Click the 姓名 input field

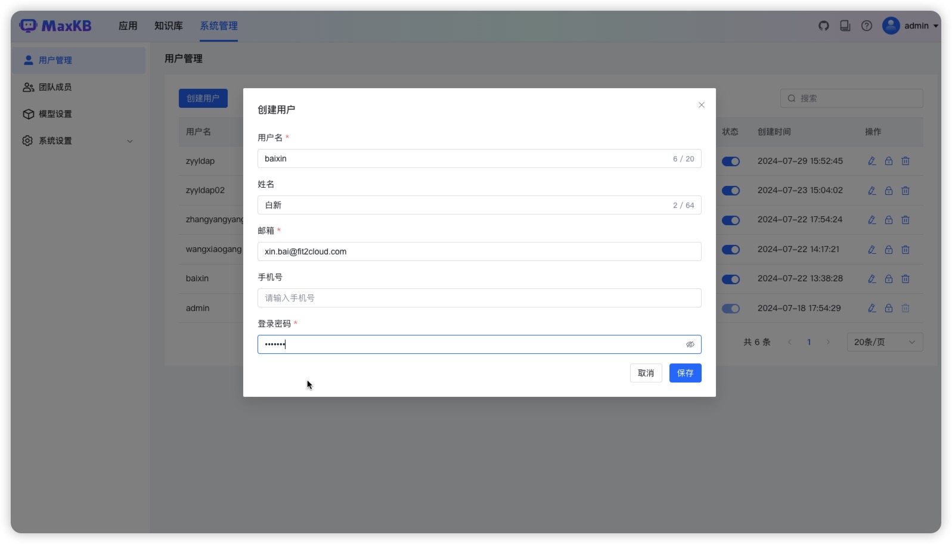479,205
